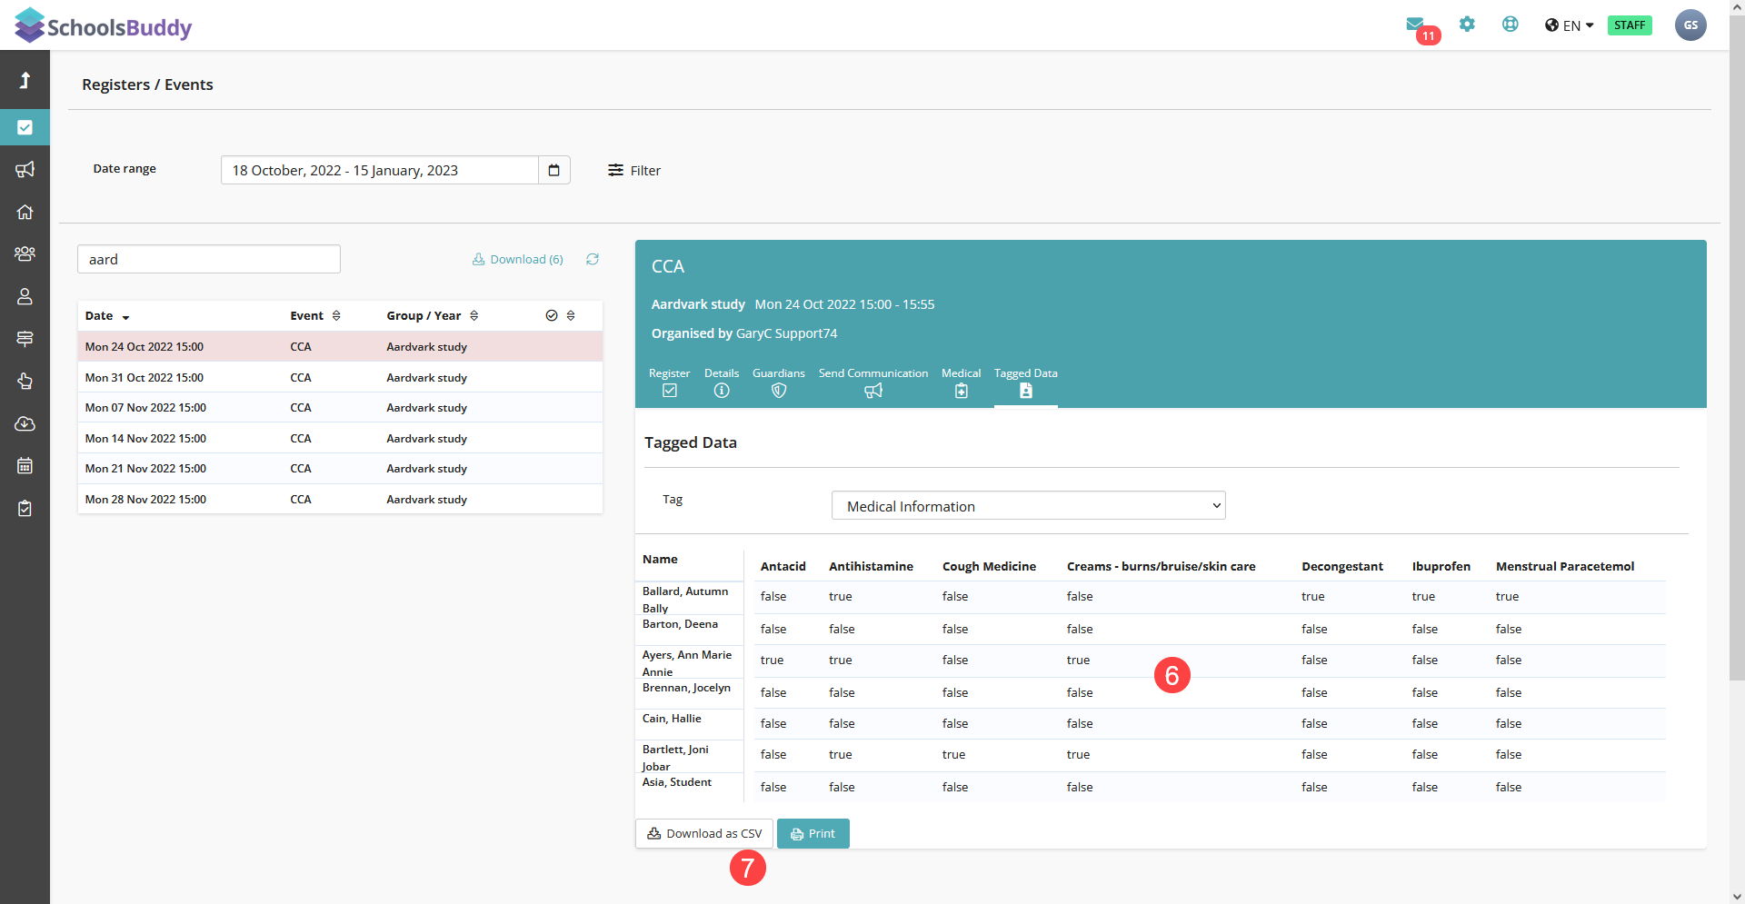Open the cloud download icon in sidebar
The height and width of the screenshot is (904, 1745).
pos(25,423)
